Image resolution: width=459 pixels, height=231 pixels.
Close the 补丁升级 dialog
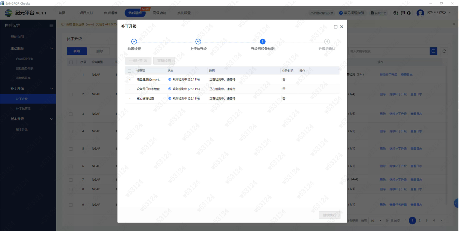(342, 27)
